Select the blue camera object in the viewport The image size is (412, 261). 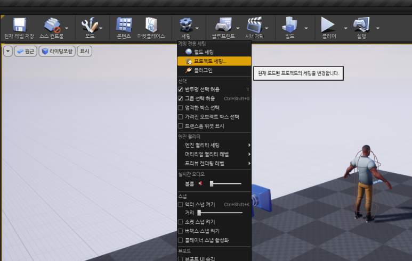tap(261, 198)
